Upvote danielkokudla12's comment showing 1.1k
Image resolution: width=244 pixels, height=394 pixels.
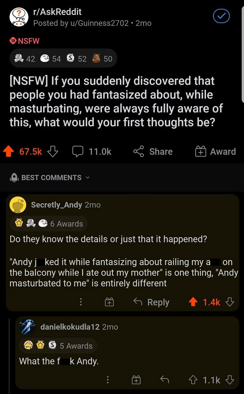(193, 379)
